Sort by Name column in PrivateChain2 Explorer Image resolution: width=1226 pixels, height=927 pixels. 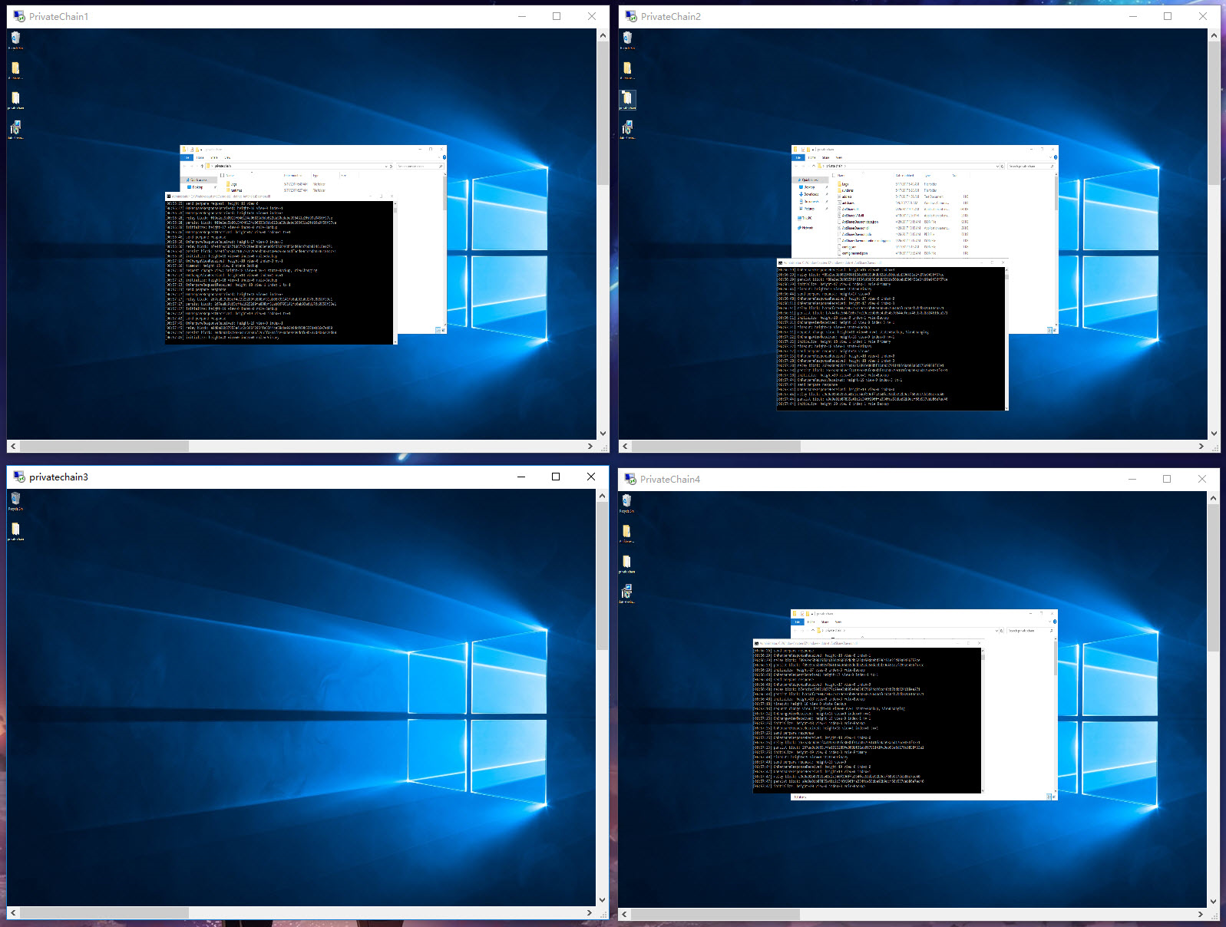[x=841, y=176]
